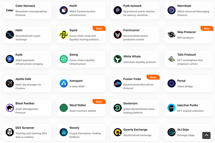This screenshot has width=215, height=143.
Task: Click the Soon badge on Fusion Trade
Action: tap(153, 77)
